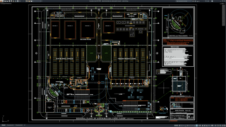Click the layer lock padlock icon

[30, 1]
